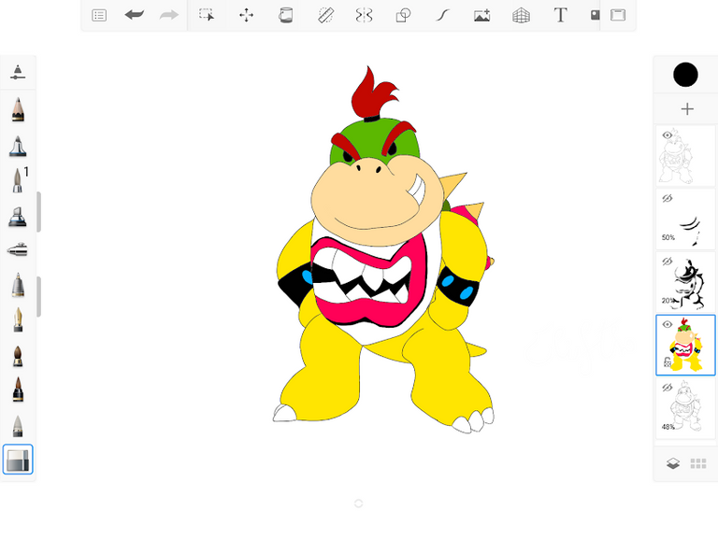Click the brush palette upper scrollbar
This screenshot has height=538, width=718.
coord(39,212)
